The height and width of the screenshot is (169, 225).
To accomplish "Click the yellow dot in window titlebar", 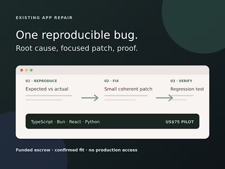I will point(26,70).
